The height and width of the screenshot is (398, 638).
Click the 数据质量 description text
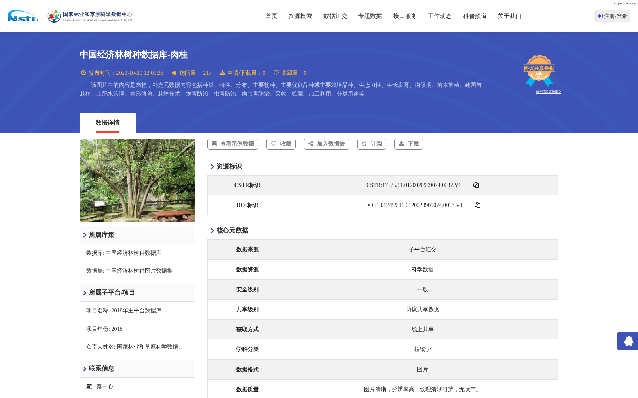(x=423, y=389)
